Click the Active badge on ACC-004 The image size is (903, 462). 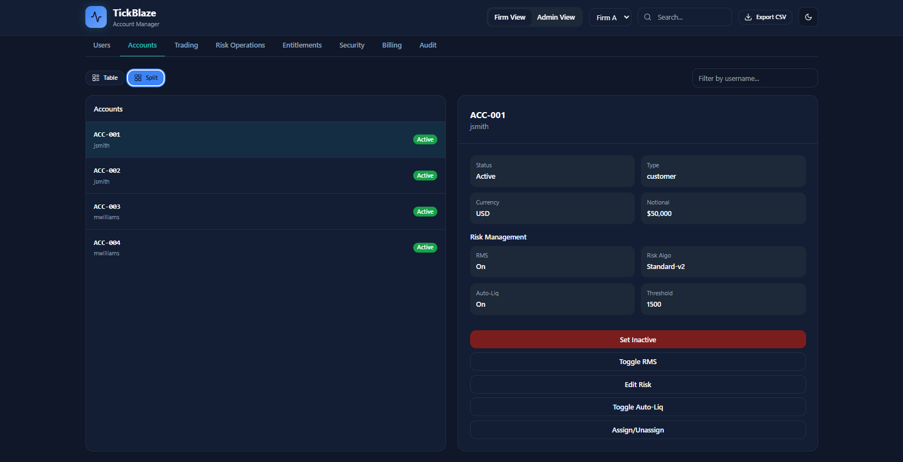pos(425,248)
